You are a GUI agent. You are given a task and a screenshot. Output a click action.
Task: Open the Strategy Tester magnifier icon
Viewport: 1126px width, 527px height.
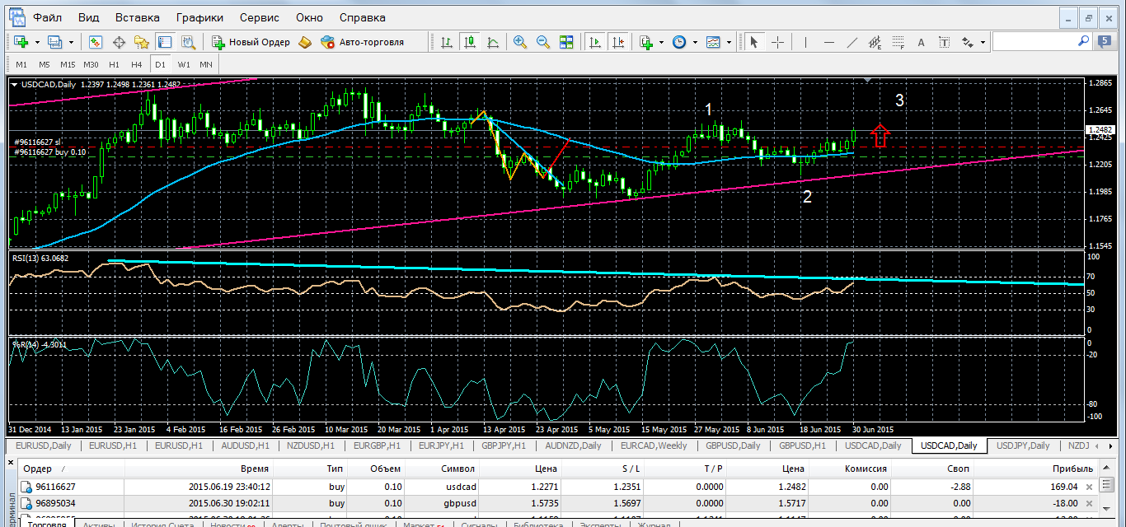(x=188, y=42)
